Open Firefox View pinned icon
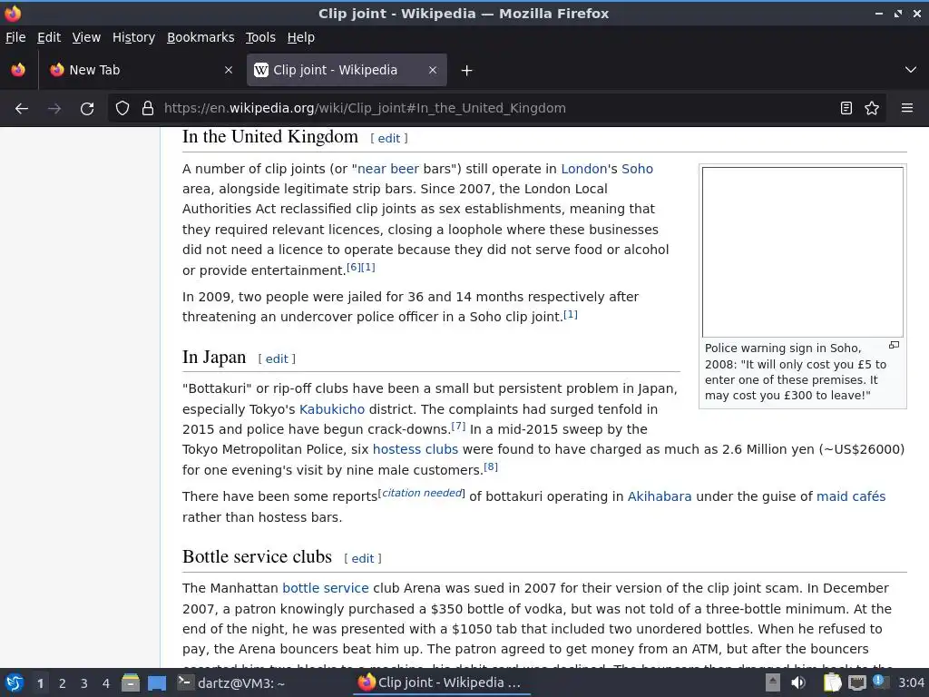The image size is (929, 697). pyautogui.click(x=18, y=70)
